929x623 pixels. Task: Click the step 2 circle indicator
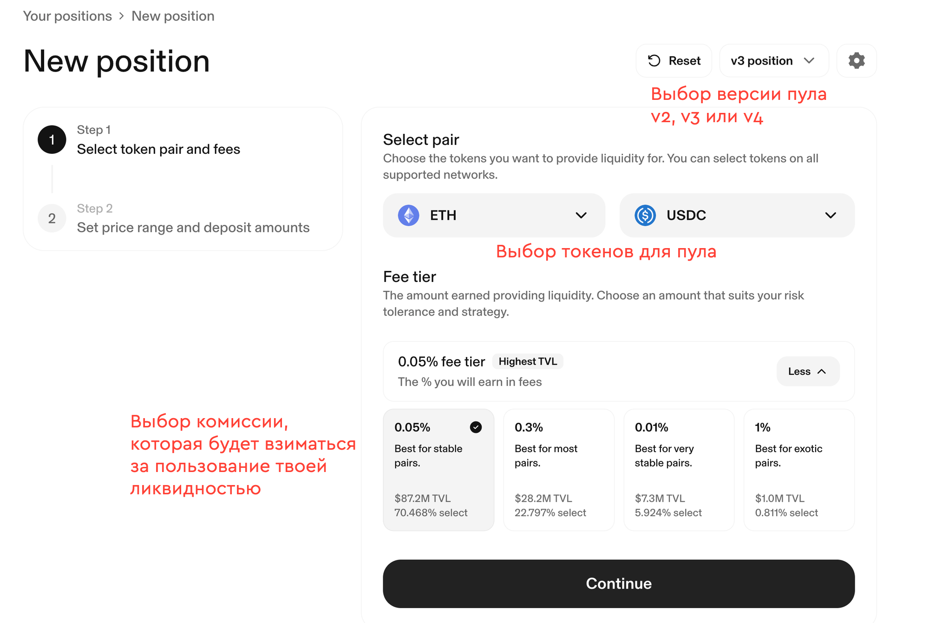[52, 218]
